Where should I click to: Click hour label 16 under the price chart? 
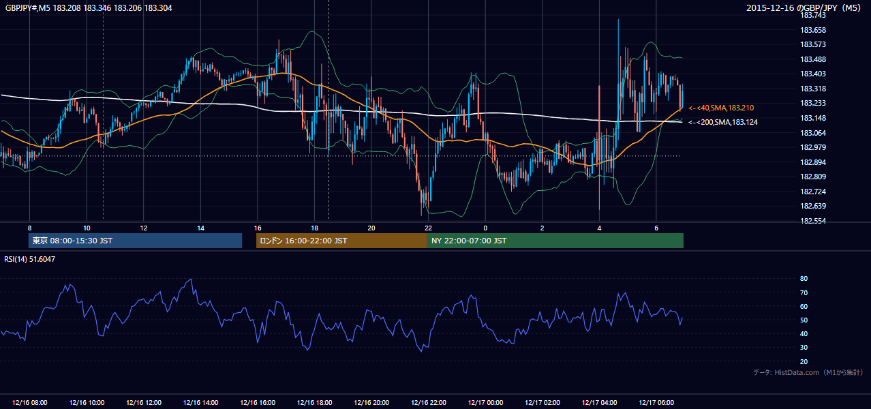click(258, 228)
